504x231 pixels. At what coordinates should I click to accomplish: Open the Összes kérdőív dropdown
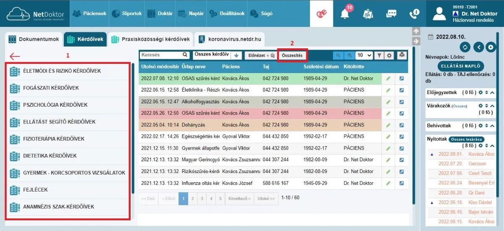(211, 55)
